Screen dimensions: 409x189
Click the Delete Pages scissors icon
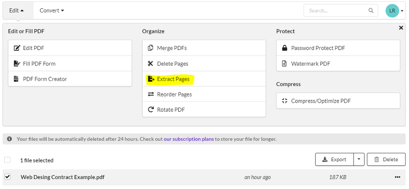click(x=150, y=63)
